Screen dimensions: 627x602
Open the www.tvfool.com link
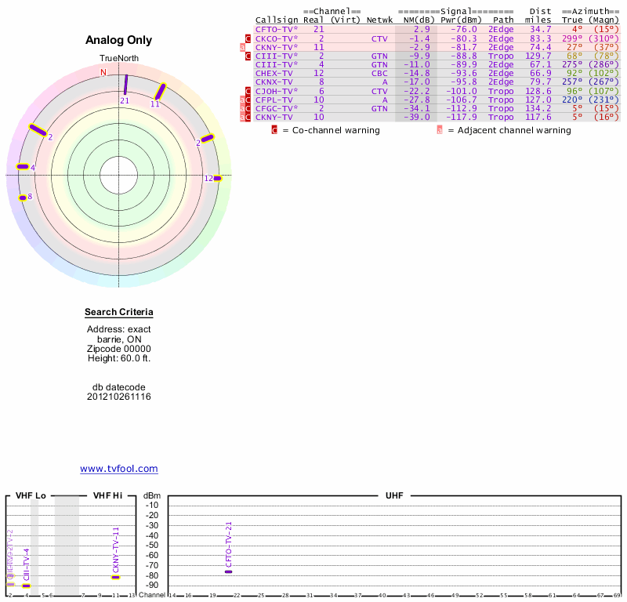118,469
